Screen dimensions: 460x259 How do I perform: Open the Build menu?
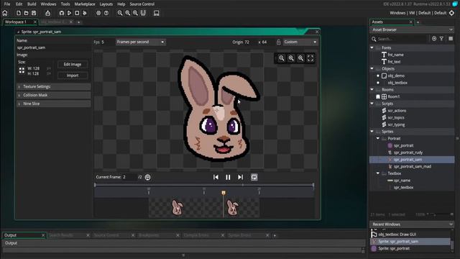coord(32,4)
